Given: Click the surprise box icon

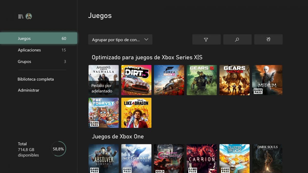Looking at the screenshot, I should pyautogui.click(x=268, y=39).
